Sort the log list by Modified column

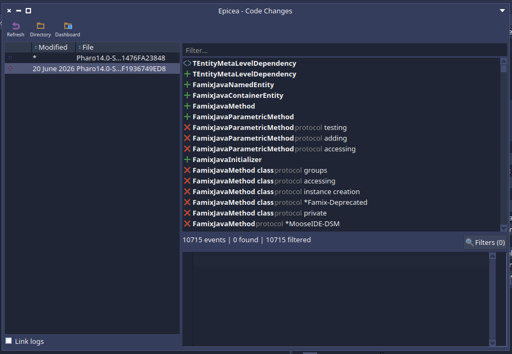click(x=53, y=47)
